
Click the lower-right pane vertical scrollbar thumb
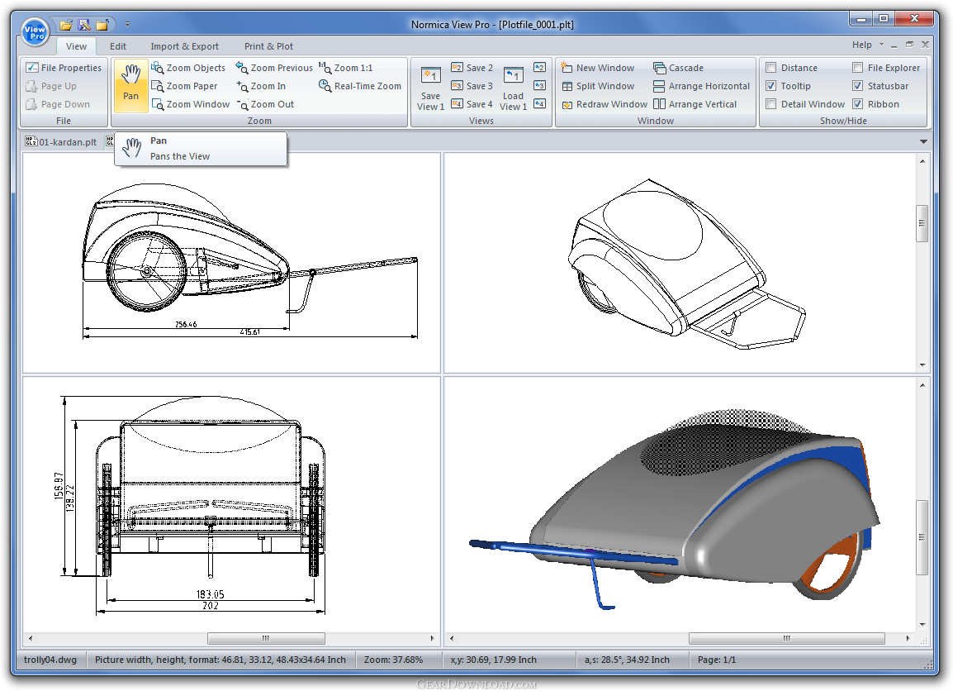tap(922, 537)
